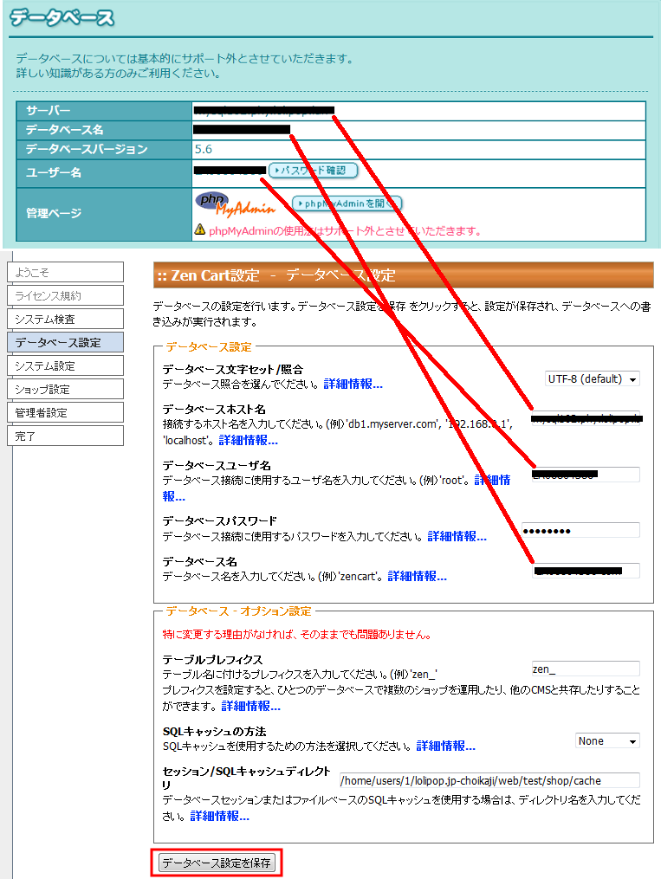Select the データベース設定 step in sidebar
This screenshot has width=661, height=879.
coord(66,342)
